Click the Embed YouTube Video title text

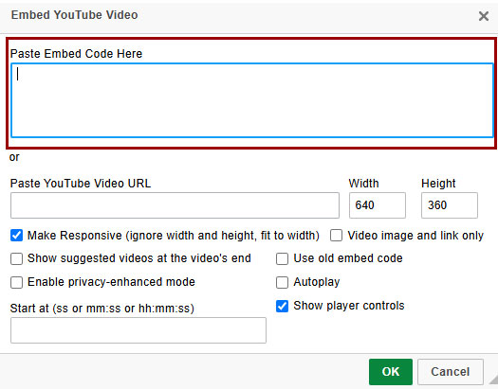tap(75, 15)
